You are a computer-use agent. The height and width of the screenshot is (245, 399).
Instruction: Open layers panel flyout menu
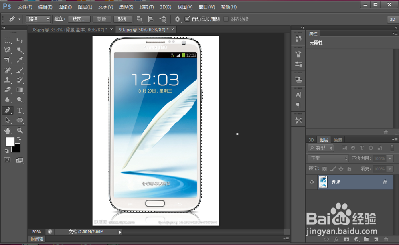point(395,140)
